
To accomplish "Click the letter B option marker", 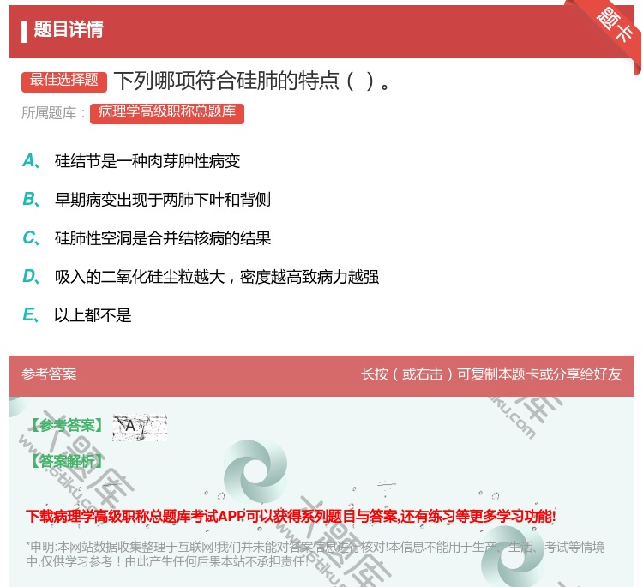I will 31,199.
